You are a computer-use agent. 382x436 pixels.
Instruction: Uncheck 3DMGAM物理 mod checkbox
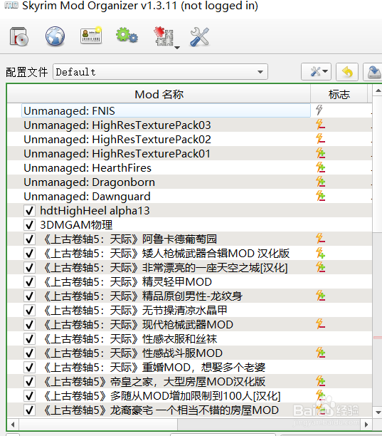[x=29, y=224]
